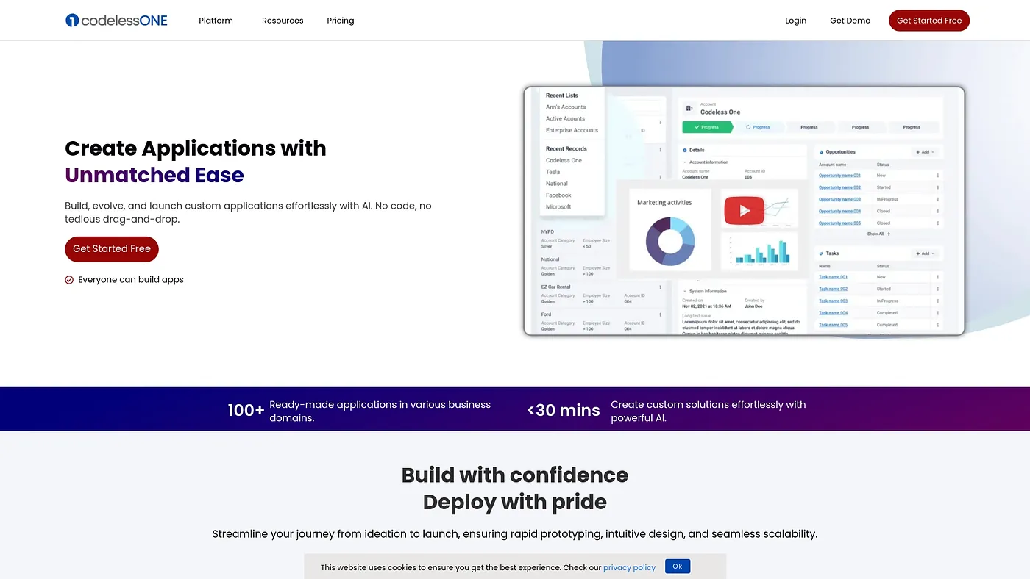Go to the Pricing page

[x=341, y=21]
